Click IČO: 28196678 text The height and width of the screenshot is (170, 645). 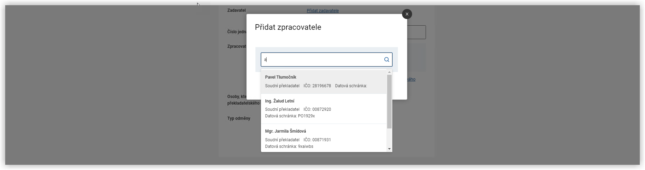pos(317,86)
